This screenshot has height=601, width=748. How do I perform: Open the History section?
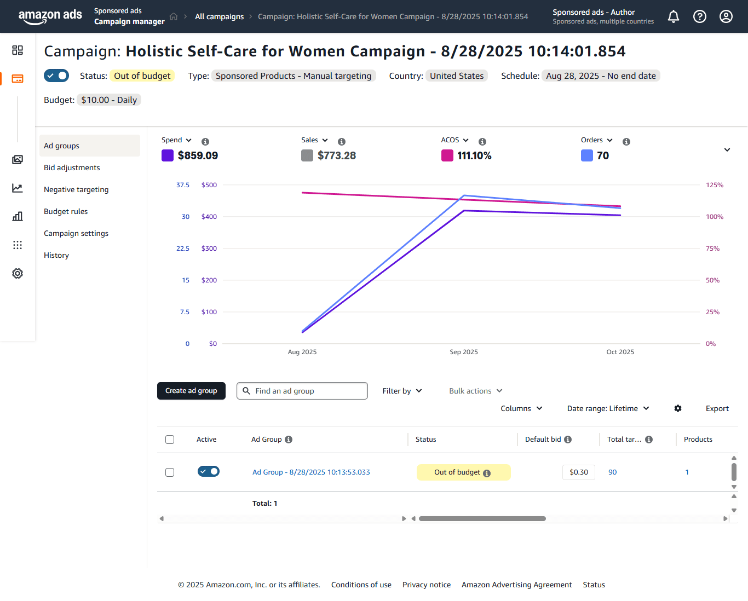(x=56, y=255)
